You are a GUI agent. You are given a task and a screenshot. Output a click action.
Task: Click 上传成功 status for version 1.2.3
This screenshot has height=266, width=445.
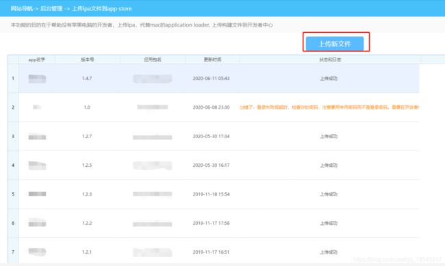pyautogui.click(x=329, y=194)
